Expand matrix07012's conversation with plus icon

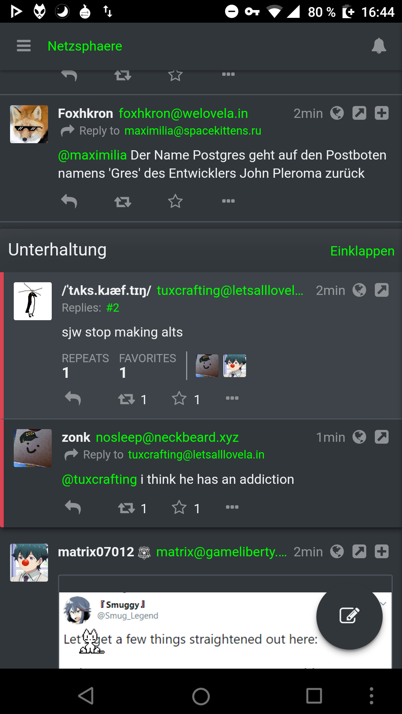coord(382,551)
